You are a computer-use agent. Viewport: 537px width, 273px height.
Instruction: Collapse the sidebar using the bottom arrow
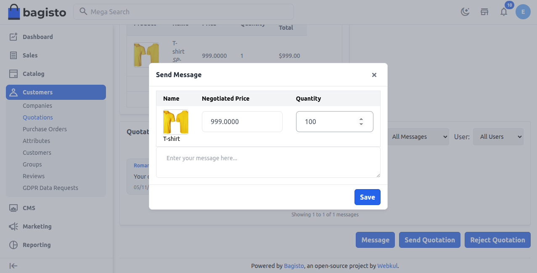click(13, 265)
